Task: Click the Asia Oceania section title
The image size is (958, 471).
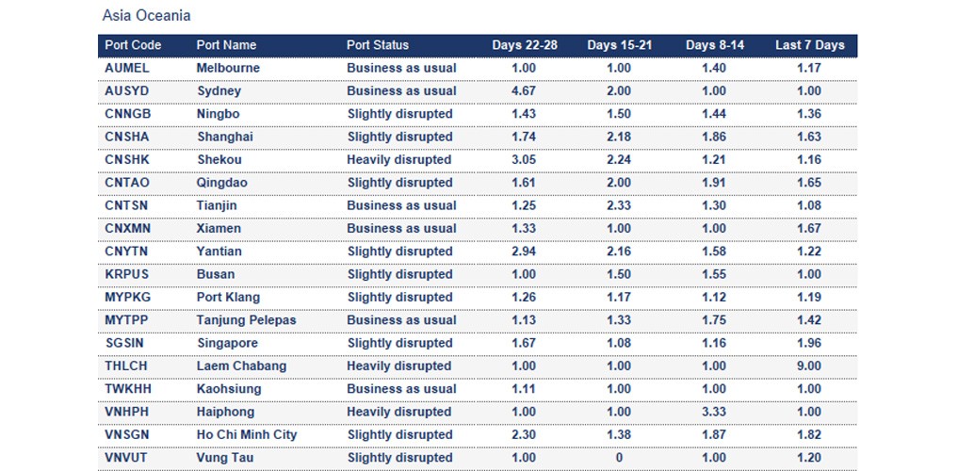Action: point(146,16)
